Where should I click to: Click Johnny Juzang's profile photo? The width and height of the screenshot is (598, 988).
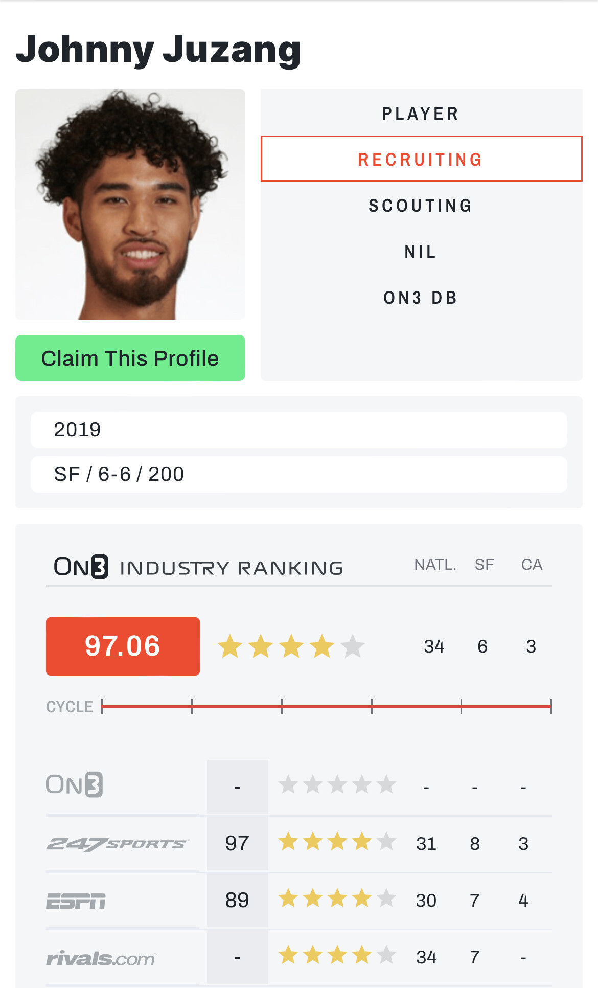coord(130,205)
